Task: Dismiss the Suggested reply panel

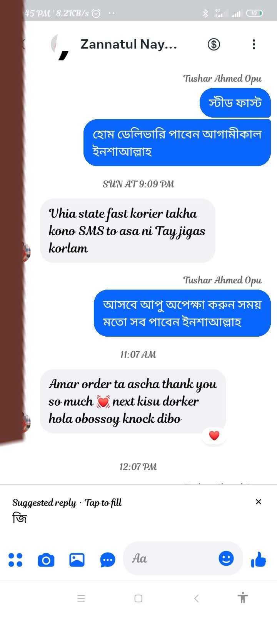Action: coord(259,502)
